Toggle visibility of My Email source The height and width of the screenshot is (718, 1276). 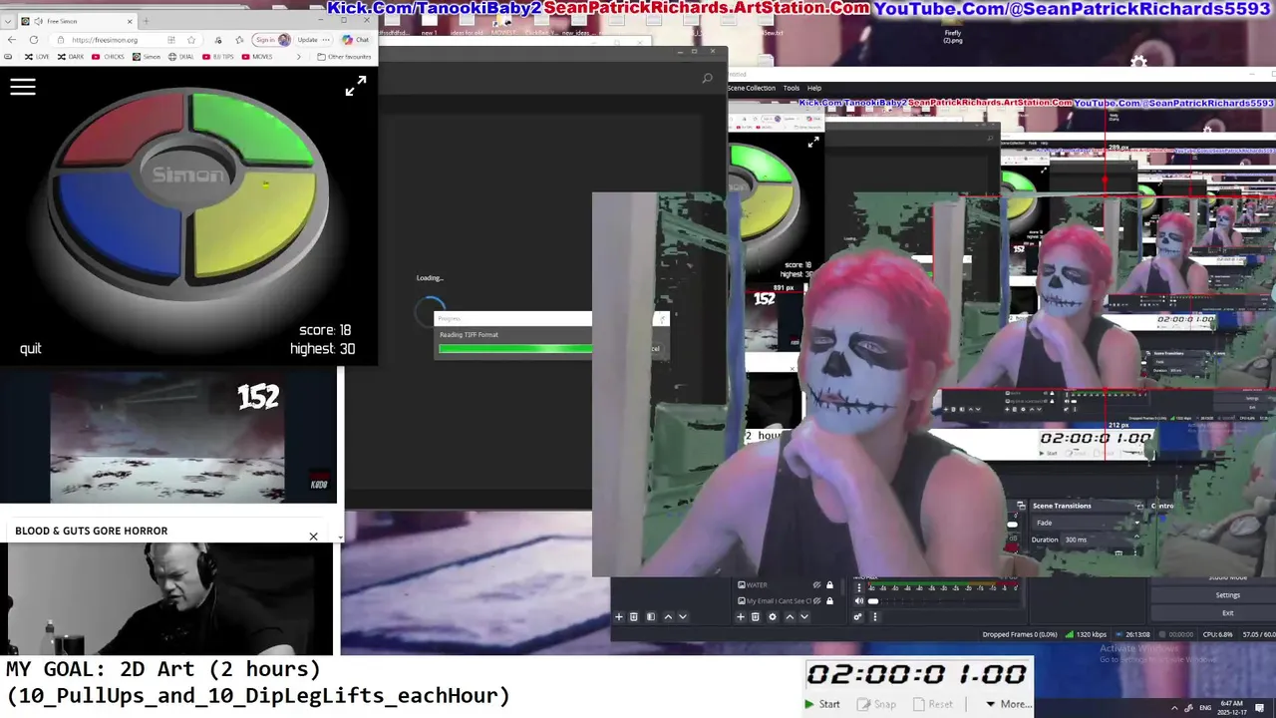pyautogui.click(x=816, y=601)
